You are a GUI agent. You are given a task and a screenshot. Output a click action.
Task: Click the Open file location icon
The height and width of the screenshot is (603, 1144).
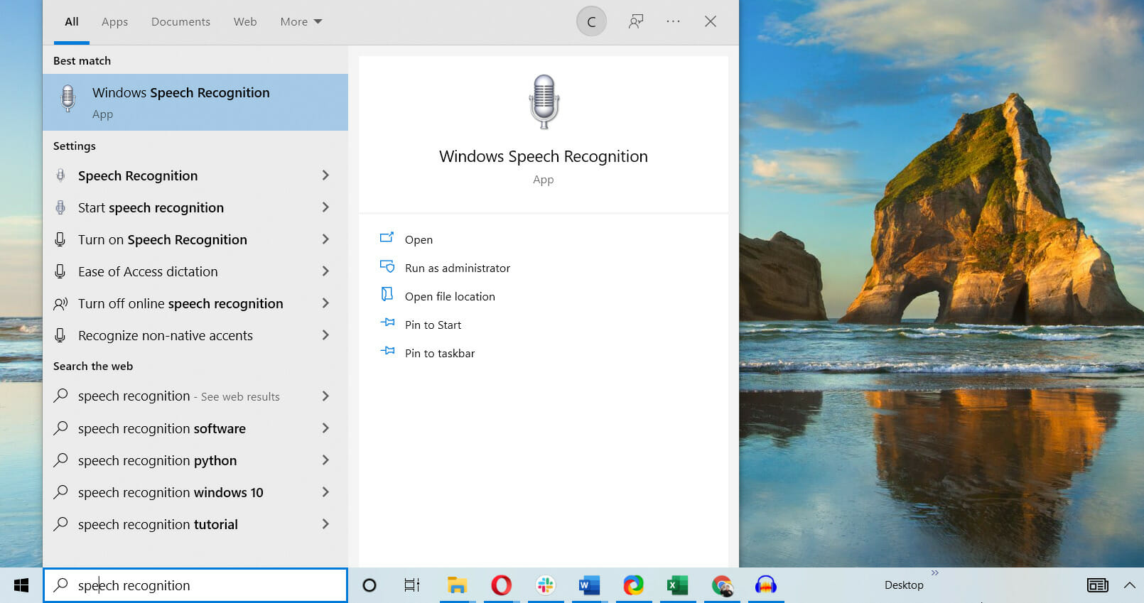(387, 294)
